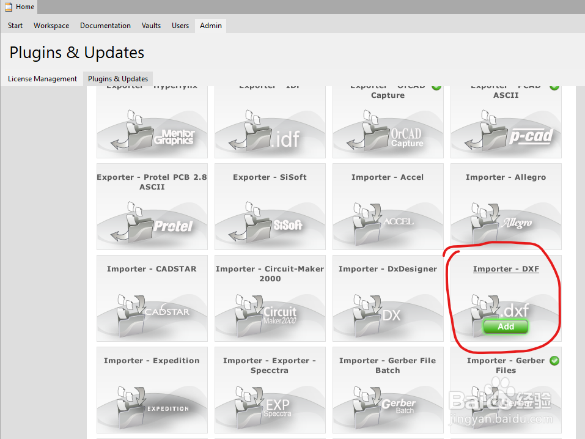The width and height of the screenshot is (585, 439).
Task: Click the 'Importer - DxDesigner' title
Action: click(x=388, y=269)
